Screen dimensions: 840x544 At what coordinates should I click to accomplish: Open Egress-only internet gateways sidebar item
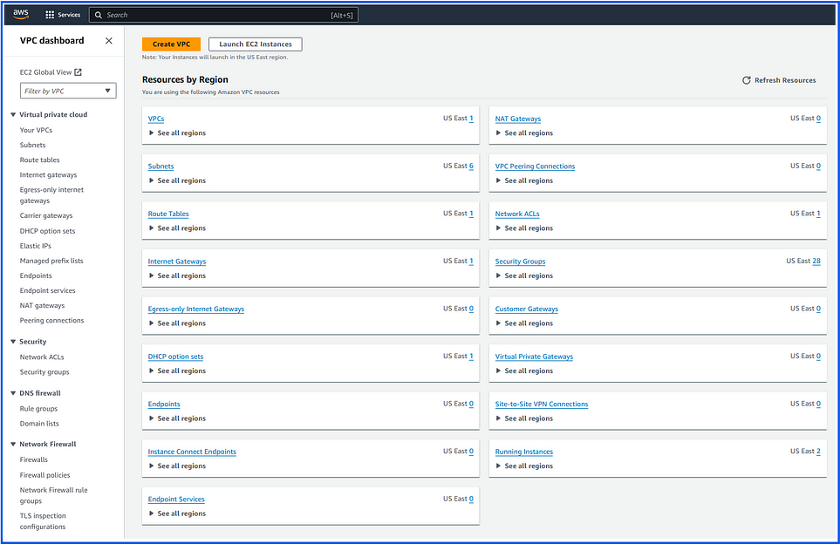(51, 195)
